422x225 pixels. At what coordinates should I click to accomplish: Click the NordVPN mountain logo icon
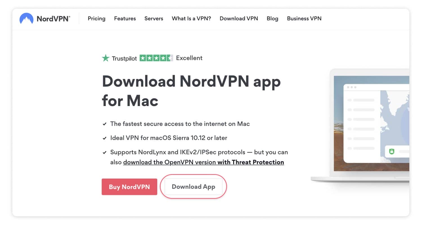[x=26, y=19]
